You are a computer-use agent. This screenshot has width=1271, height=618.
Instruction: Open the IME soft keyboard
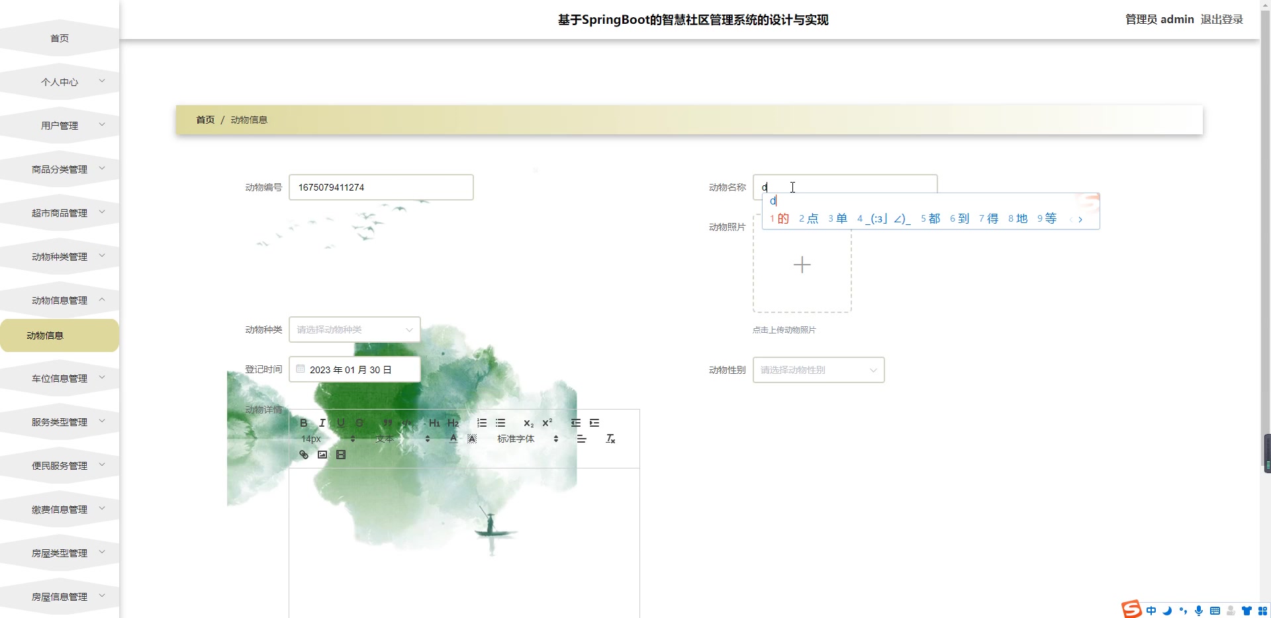pyautogui.click(x=1215, y=611)
